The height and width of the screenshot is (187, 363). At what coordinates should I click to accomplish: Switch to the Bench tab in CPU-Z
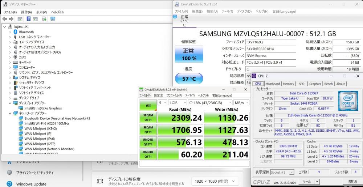[328, 84]
